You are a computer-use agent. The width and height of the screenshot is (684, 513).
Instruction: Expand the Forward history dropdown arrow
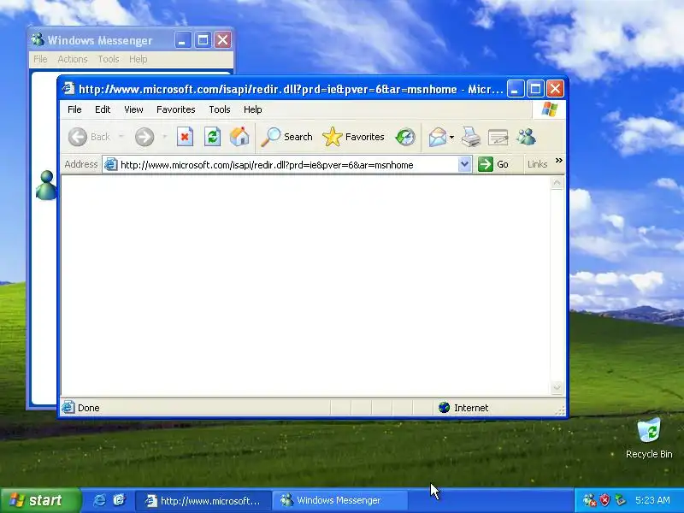[164, 137]
